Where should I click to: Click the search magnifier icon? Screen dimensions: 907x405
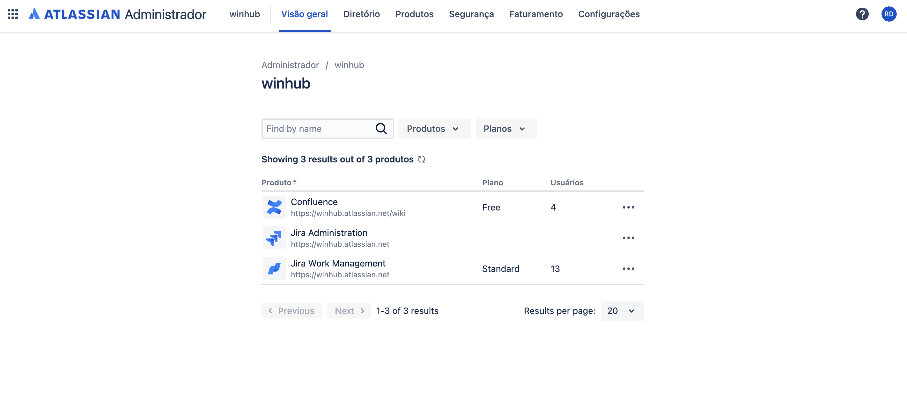point(381,128)
